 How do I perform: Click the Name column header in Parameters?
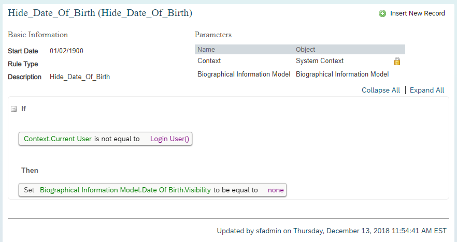coord(206,50)
